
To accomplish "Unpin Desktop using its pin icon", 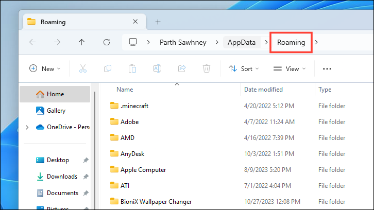I will coord(86,160).
